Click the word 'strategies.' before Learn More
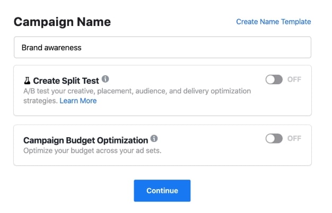This screenshot has height=213, width=332. pyautogui.click(x=40, y=101)
